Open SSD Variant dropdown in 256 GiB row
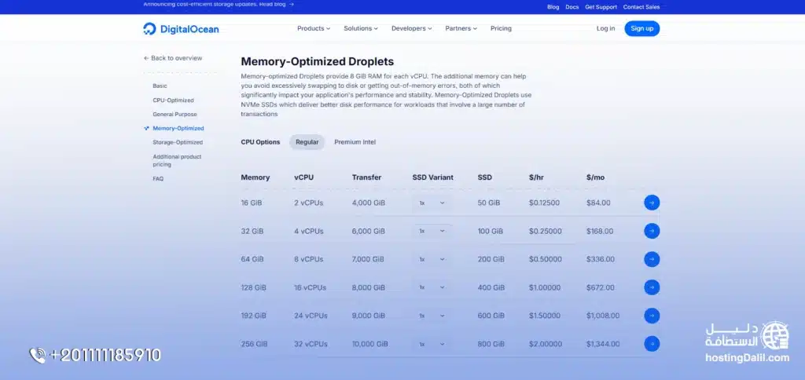Screen dimensions: 805x380 (x=432, y=344)
